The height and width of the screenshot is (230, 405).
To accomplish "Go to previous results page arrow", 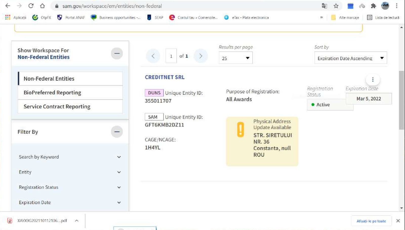I will pyautogui.click(x=153, y=56).
